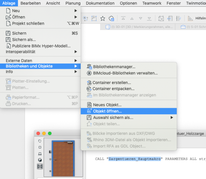Expand the Neu submenu

click(x=41, y=10)
